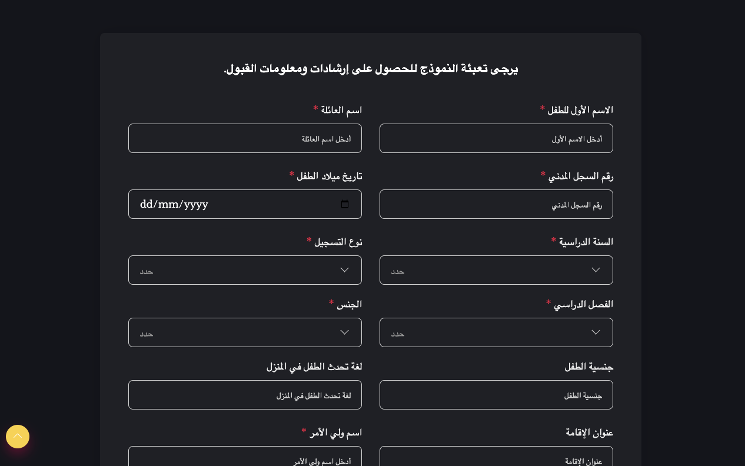Image resolution: width=745 pixels, height=466 pixels.
Task: Click the لغة تحدث الطفل في المنزل field
Action: [x=245, y=395]
